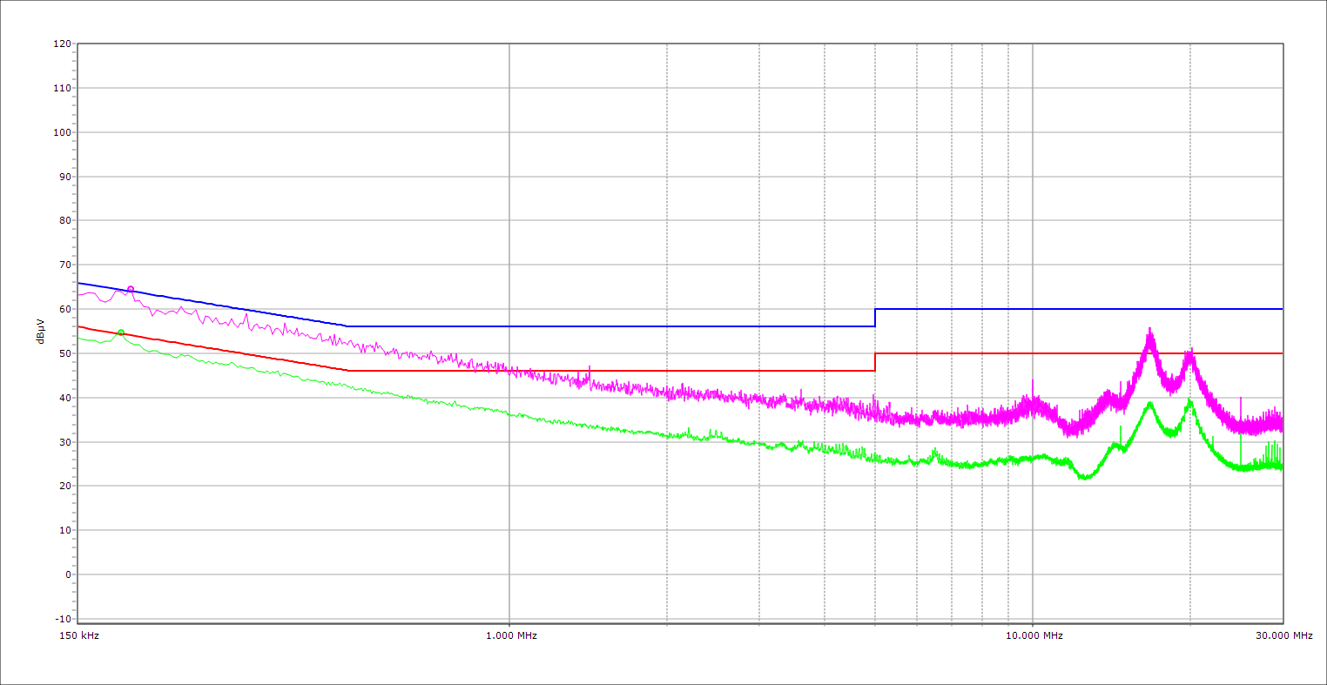Image resolution: width=1327 pixels, height=685 pixels.
Task: Select the flat red limit line segment at 46 dBµV
Action: (610, 371)
